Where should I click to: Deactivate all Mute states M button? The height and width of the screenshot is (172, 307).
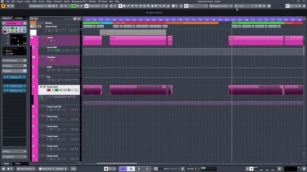tap(61, 6)
